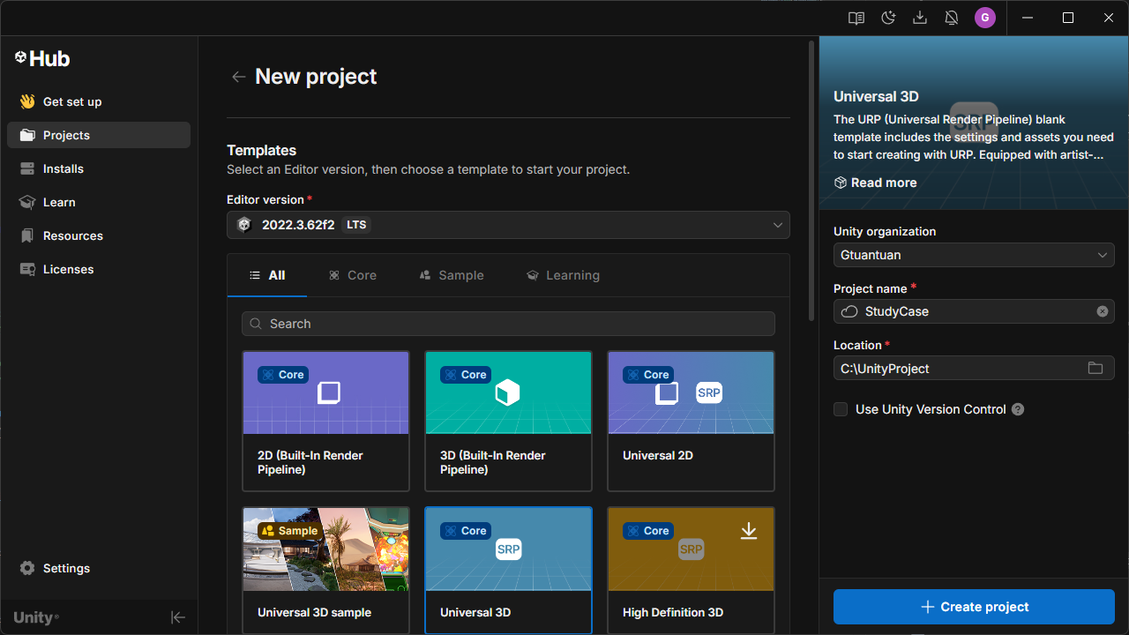Open the manual book icon
Viewport: 1129px width, 635px height.
pos(856,18)
